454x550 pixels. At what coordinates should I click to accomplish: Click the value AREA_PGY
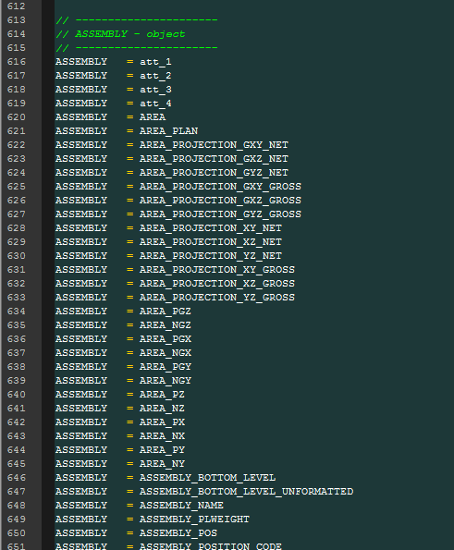pos(166,367)
